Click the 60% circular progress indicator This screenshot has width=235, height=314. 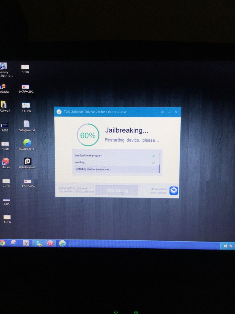(88, 135)
